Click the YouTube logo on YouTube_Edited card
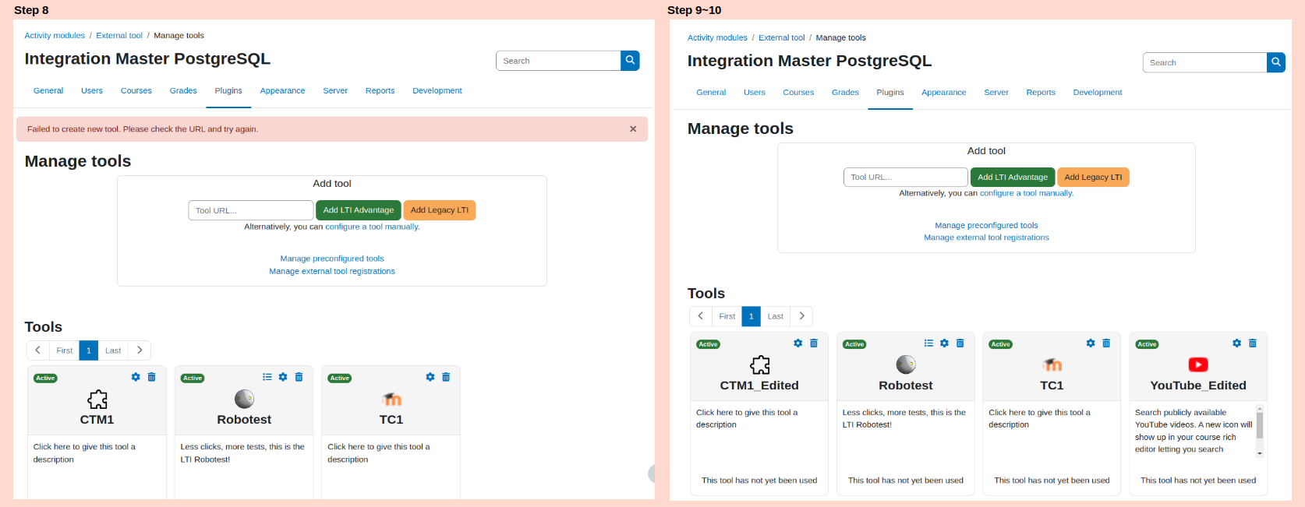This screenshot has width=1305, height=507. tap(1198, 364)
